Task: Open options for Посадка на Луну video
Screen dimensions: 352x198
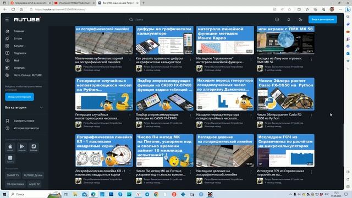Action: (311, 59)
